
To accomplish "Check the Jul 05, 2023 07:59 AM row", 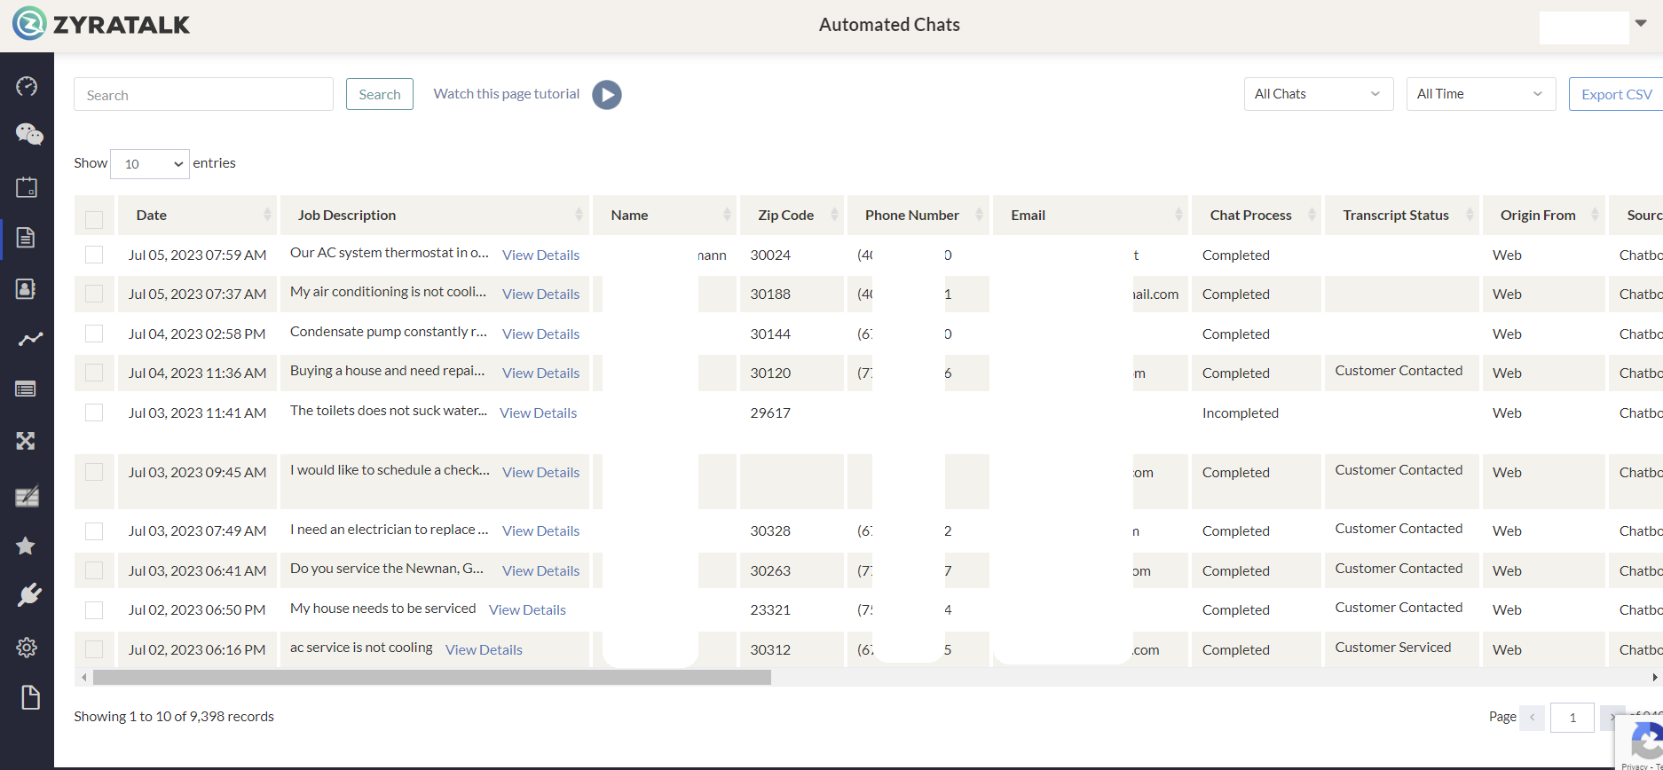I will [x=94, y=255].
